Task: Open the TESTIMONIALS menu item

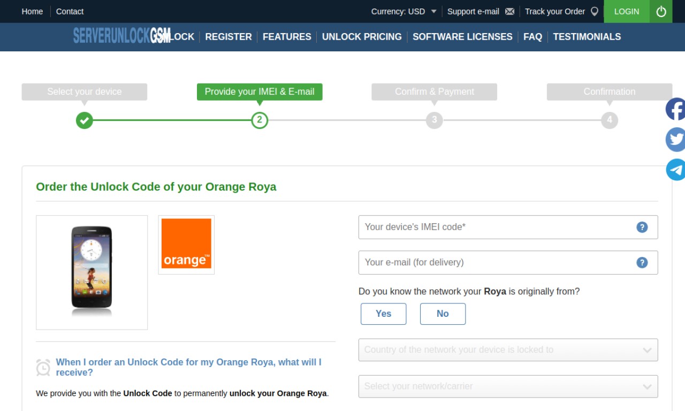Action: (x=587, y=37)
